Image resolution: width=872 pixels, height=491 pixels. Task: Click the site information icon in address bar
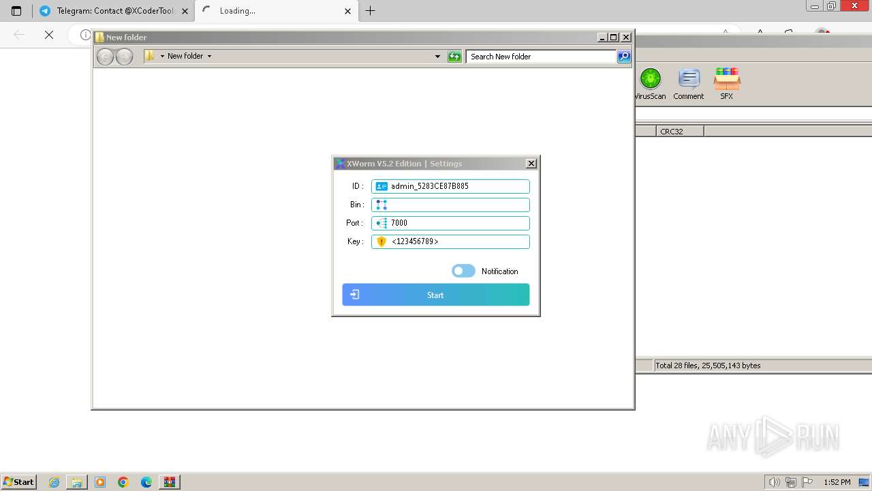(x=85, y=35)
